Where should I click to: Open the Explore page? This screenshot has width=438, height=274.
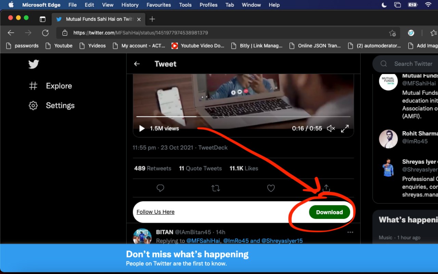(50, 86)
